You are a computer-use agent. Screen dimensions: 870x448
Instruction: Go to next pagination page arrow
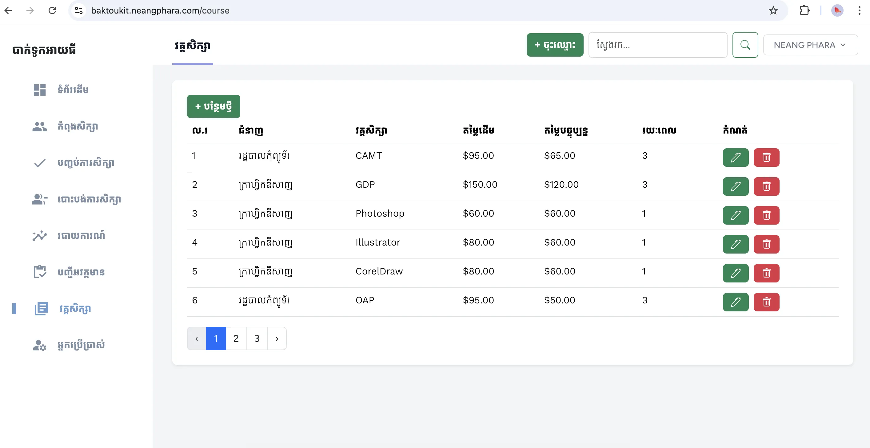coord(277,338)
